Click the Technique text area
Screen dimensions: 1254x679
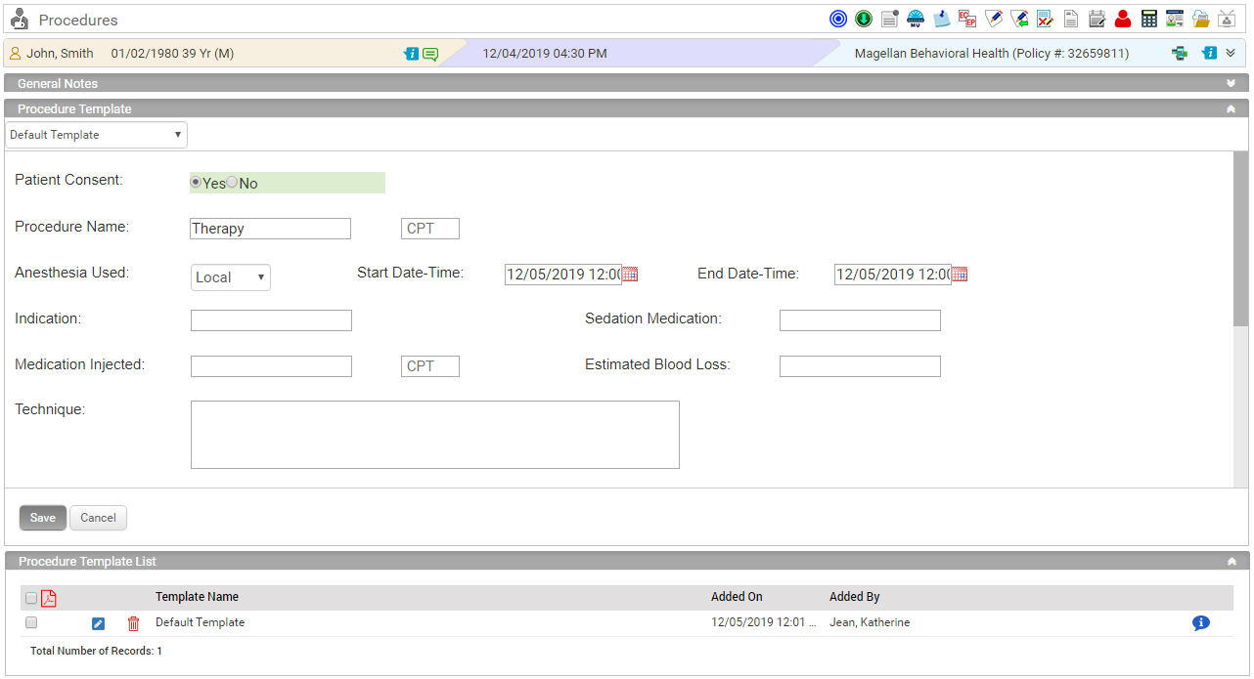point(434,435)
